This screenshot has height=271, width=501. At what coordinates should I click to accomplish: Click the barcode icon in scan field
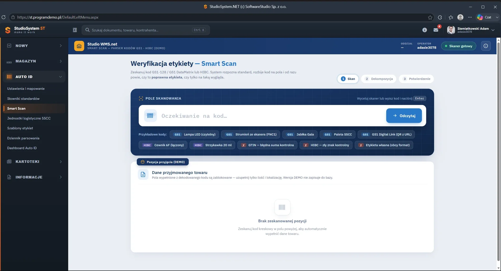[150, 116]
